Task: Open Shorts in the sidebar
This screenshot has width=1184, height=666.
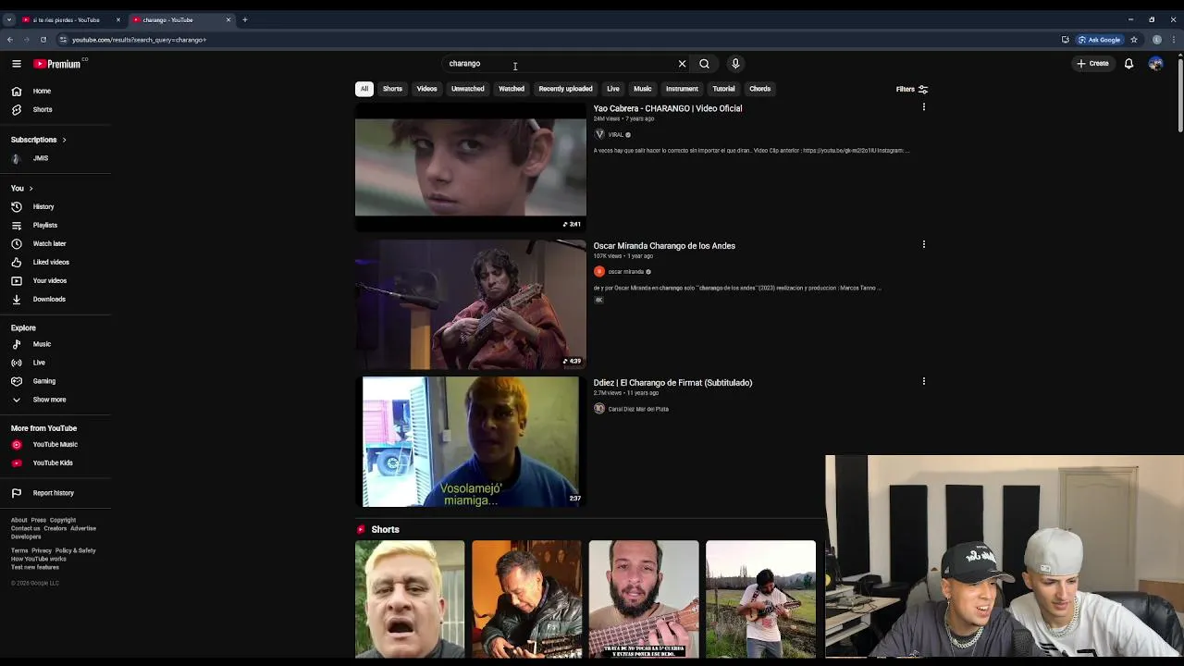Action: tap(55, 109)
